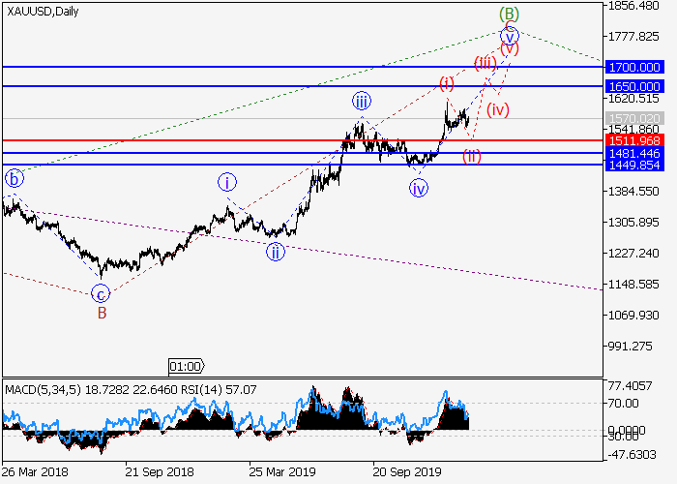
Task: Click the circled blue b wave marker
Action: 14,178
